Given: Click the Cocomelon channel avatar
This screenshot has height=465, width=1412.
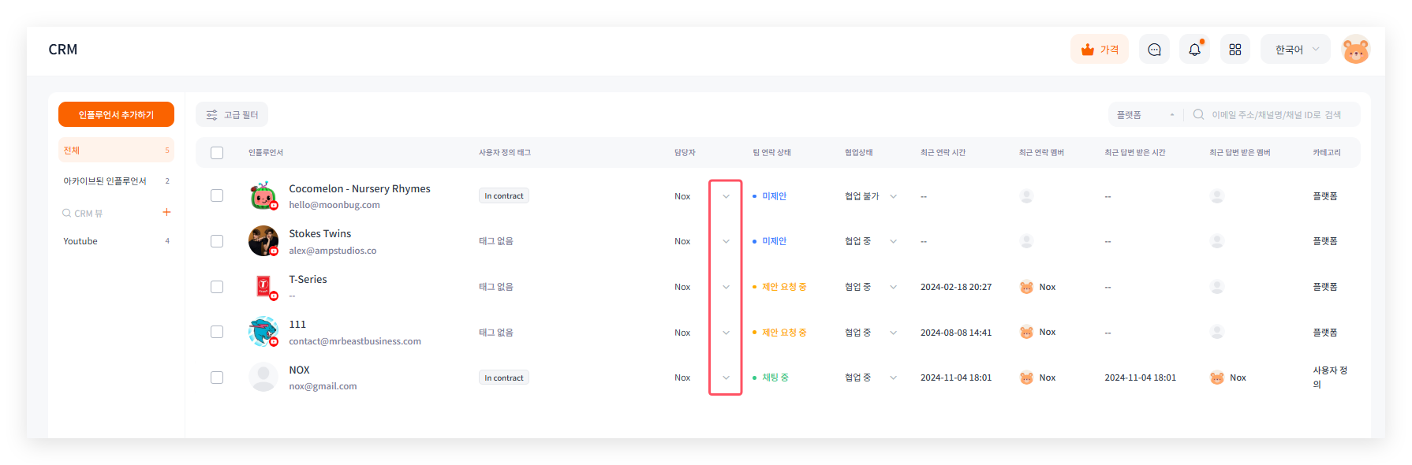Looking at the screenshot, I should click(263, 195).
